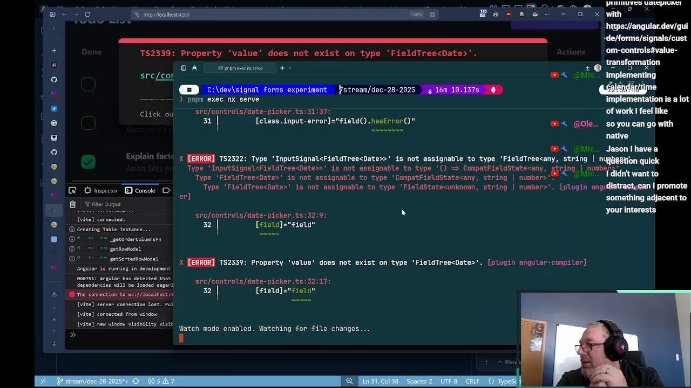This screenshot has height=388, width=691.
Task: Switch to the Inspector devtools tab
Action: point(101,190)
